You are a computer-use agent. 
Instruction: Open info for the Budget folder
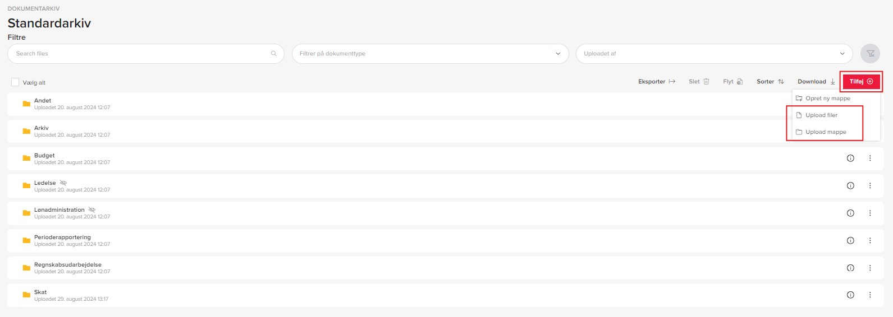850,158
